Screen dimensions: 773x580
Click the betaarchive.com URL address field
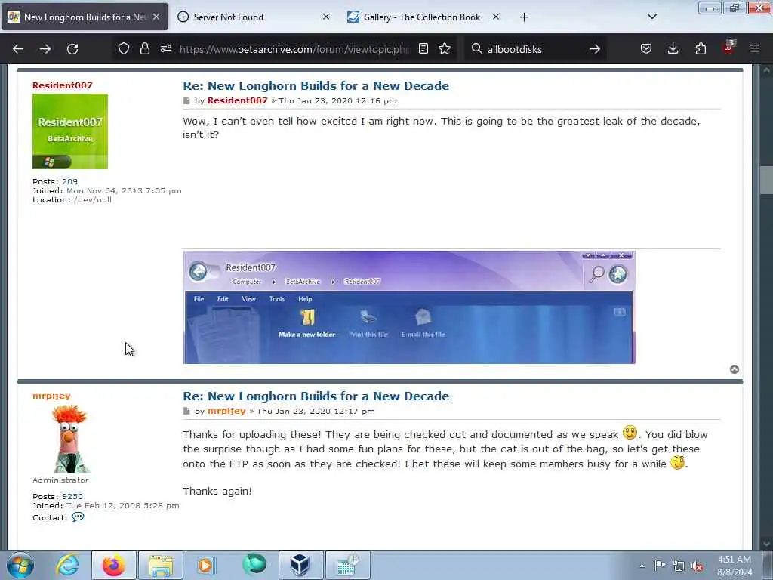point(295,49)
